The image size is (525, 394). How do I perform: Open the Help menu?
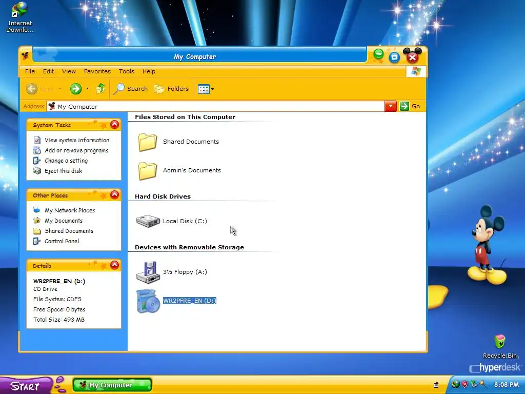[x=149, y=71]
